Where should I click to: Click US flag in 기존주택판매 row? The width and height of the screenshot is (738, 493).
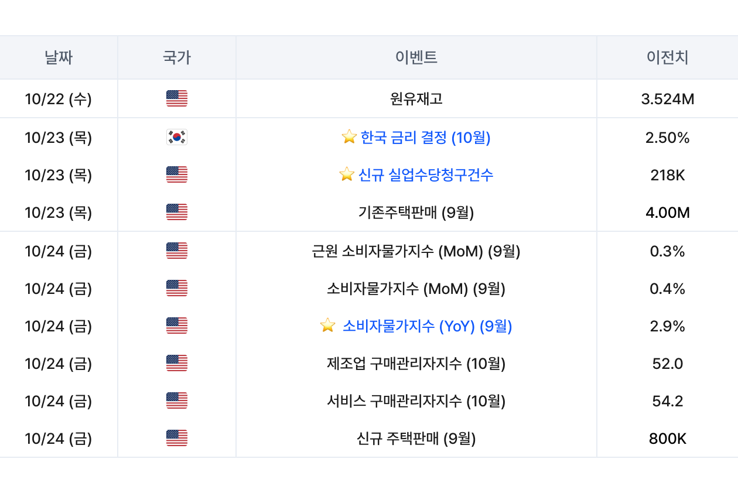(x=176, y=213)
